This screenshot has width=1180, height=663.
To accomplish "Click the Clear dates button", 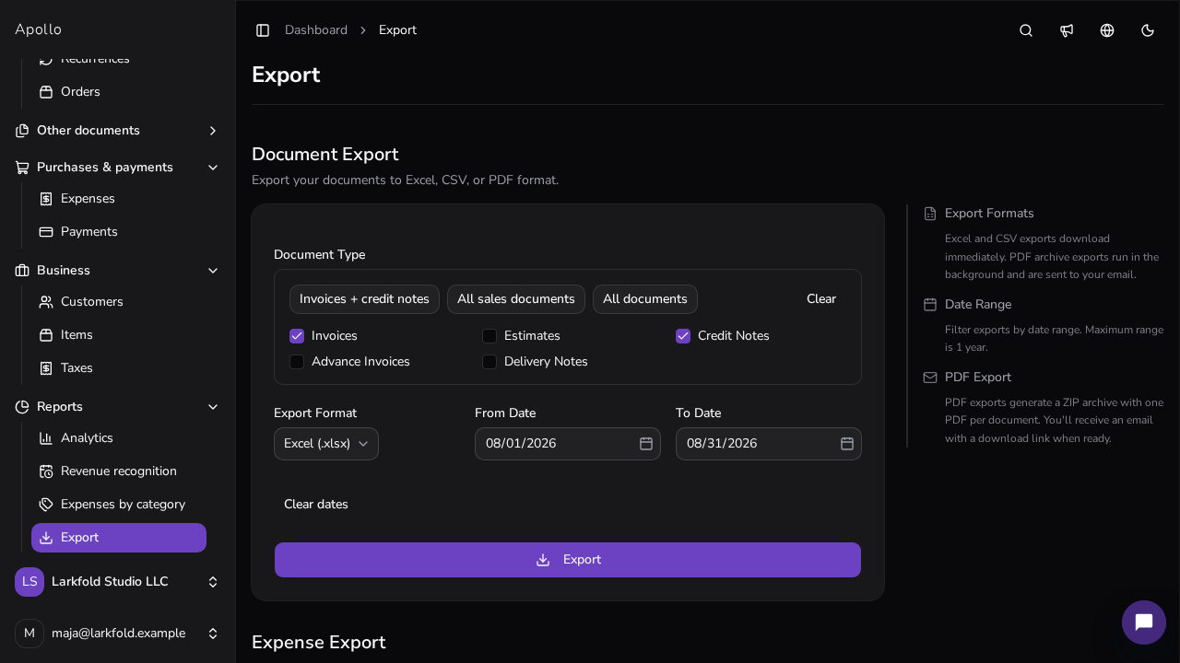I will point(316,505).
